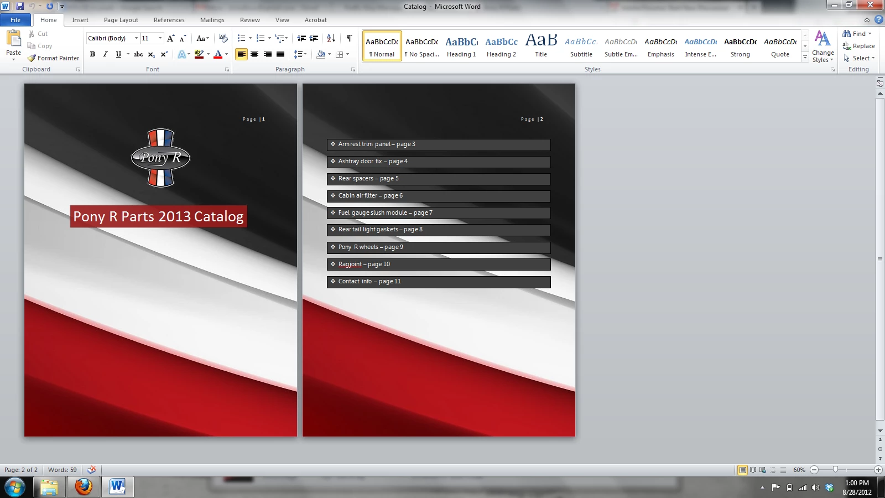
Task: Increase indent
Action: [314, 38]
